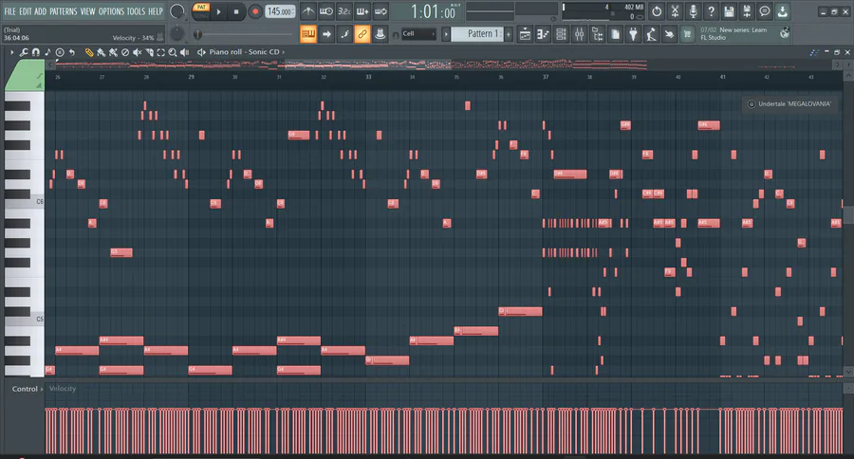This screenshot has height=459, width=854.
Task: Open 'New series: Learn FL Studio' news link
Action: [x=733, y=34]
